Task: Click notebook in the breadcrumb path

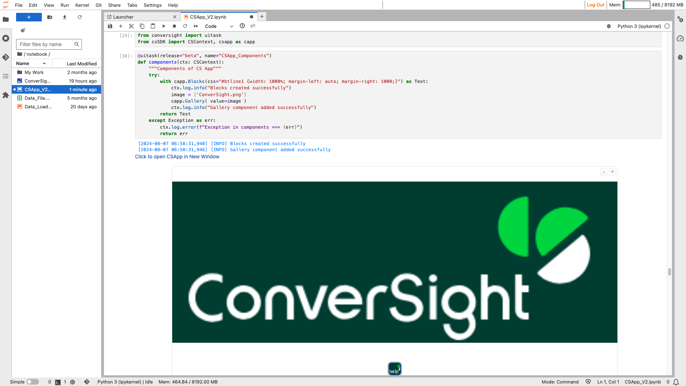Action: pos(37,54)
